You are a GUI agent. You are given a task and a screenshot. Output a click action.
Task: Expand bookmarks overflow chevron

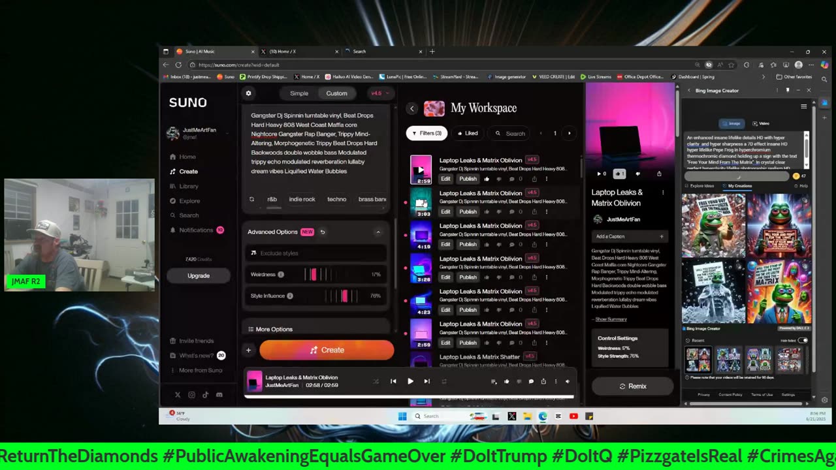click(764, 76)
